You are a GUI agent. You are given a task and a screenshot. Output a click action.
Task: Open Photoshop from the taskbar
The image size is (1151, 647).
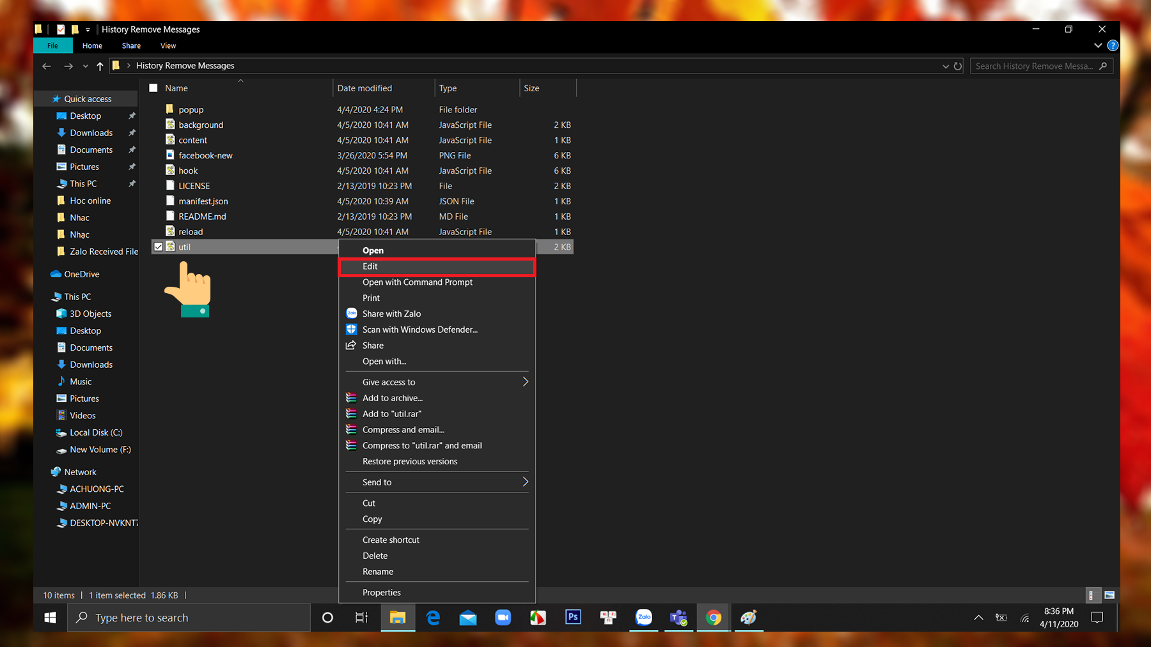(x=573, y=617)
